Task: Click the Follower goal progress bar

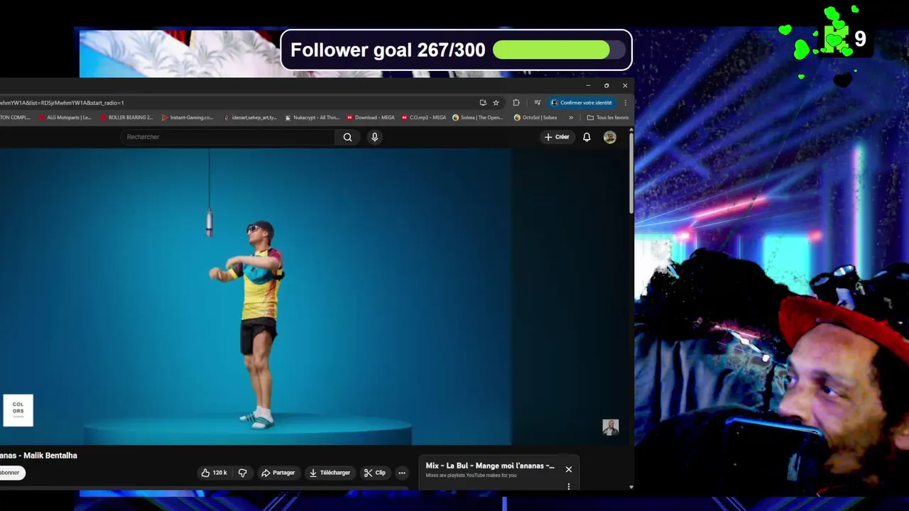Action: [x=559, y=50]
